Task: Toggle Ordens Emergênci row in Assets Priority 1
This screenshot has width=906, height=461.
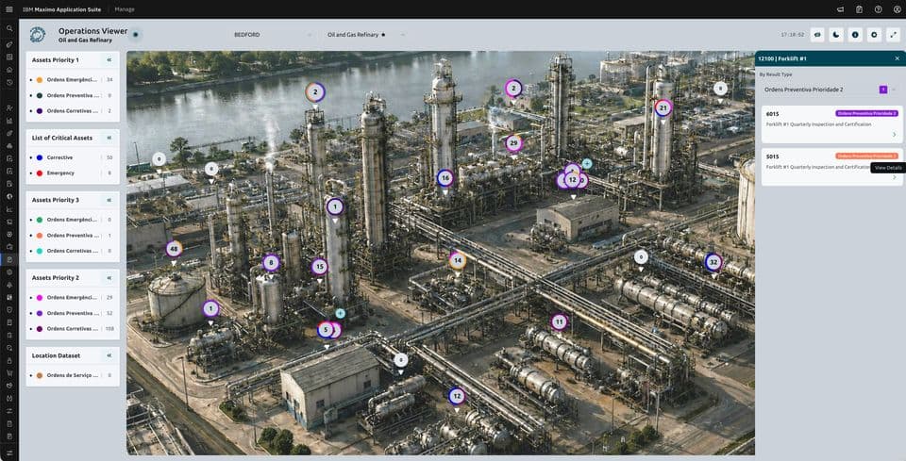Action: point(73,79)
